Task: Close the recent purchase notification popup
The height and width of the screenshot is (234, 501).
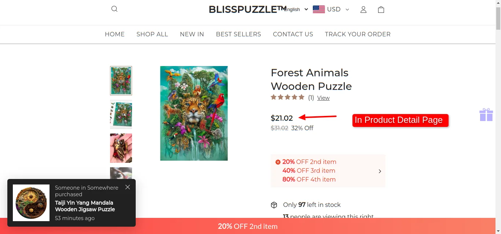Action: click(x=128, y=187)
